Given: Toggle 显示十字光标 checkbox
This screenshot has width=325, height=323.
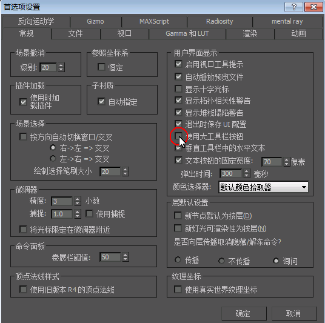Looking at the screenshot, I should 178,88.
